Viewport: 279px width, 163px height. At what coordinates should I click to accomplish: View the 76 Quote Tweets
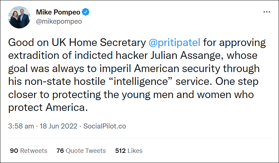[81, 151]
